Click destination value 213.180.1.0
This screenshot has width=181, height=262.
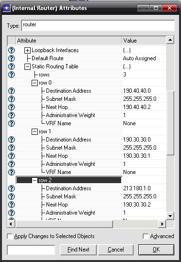pyautogui.click(x=137, y=188)
